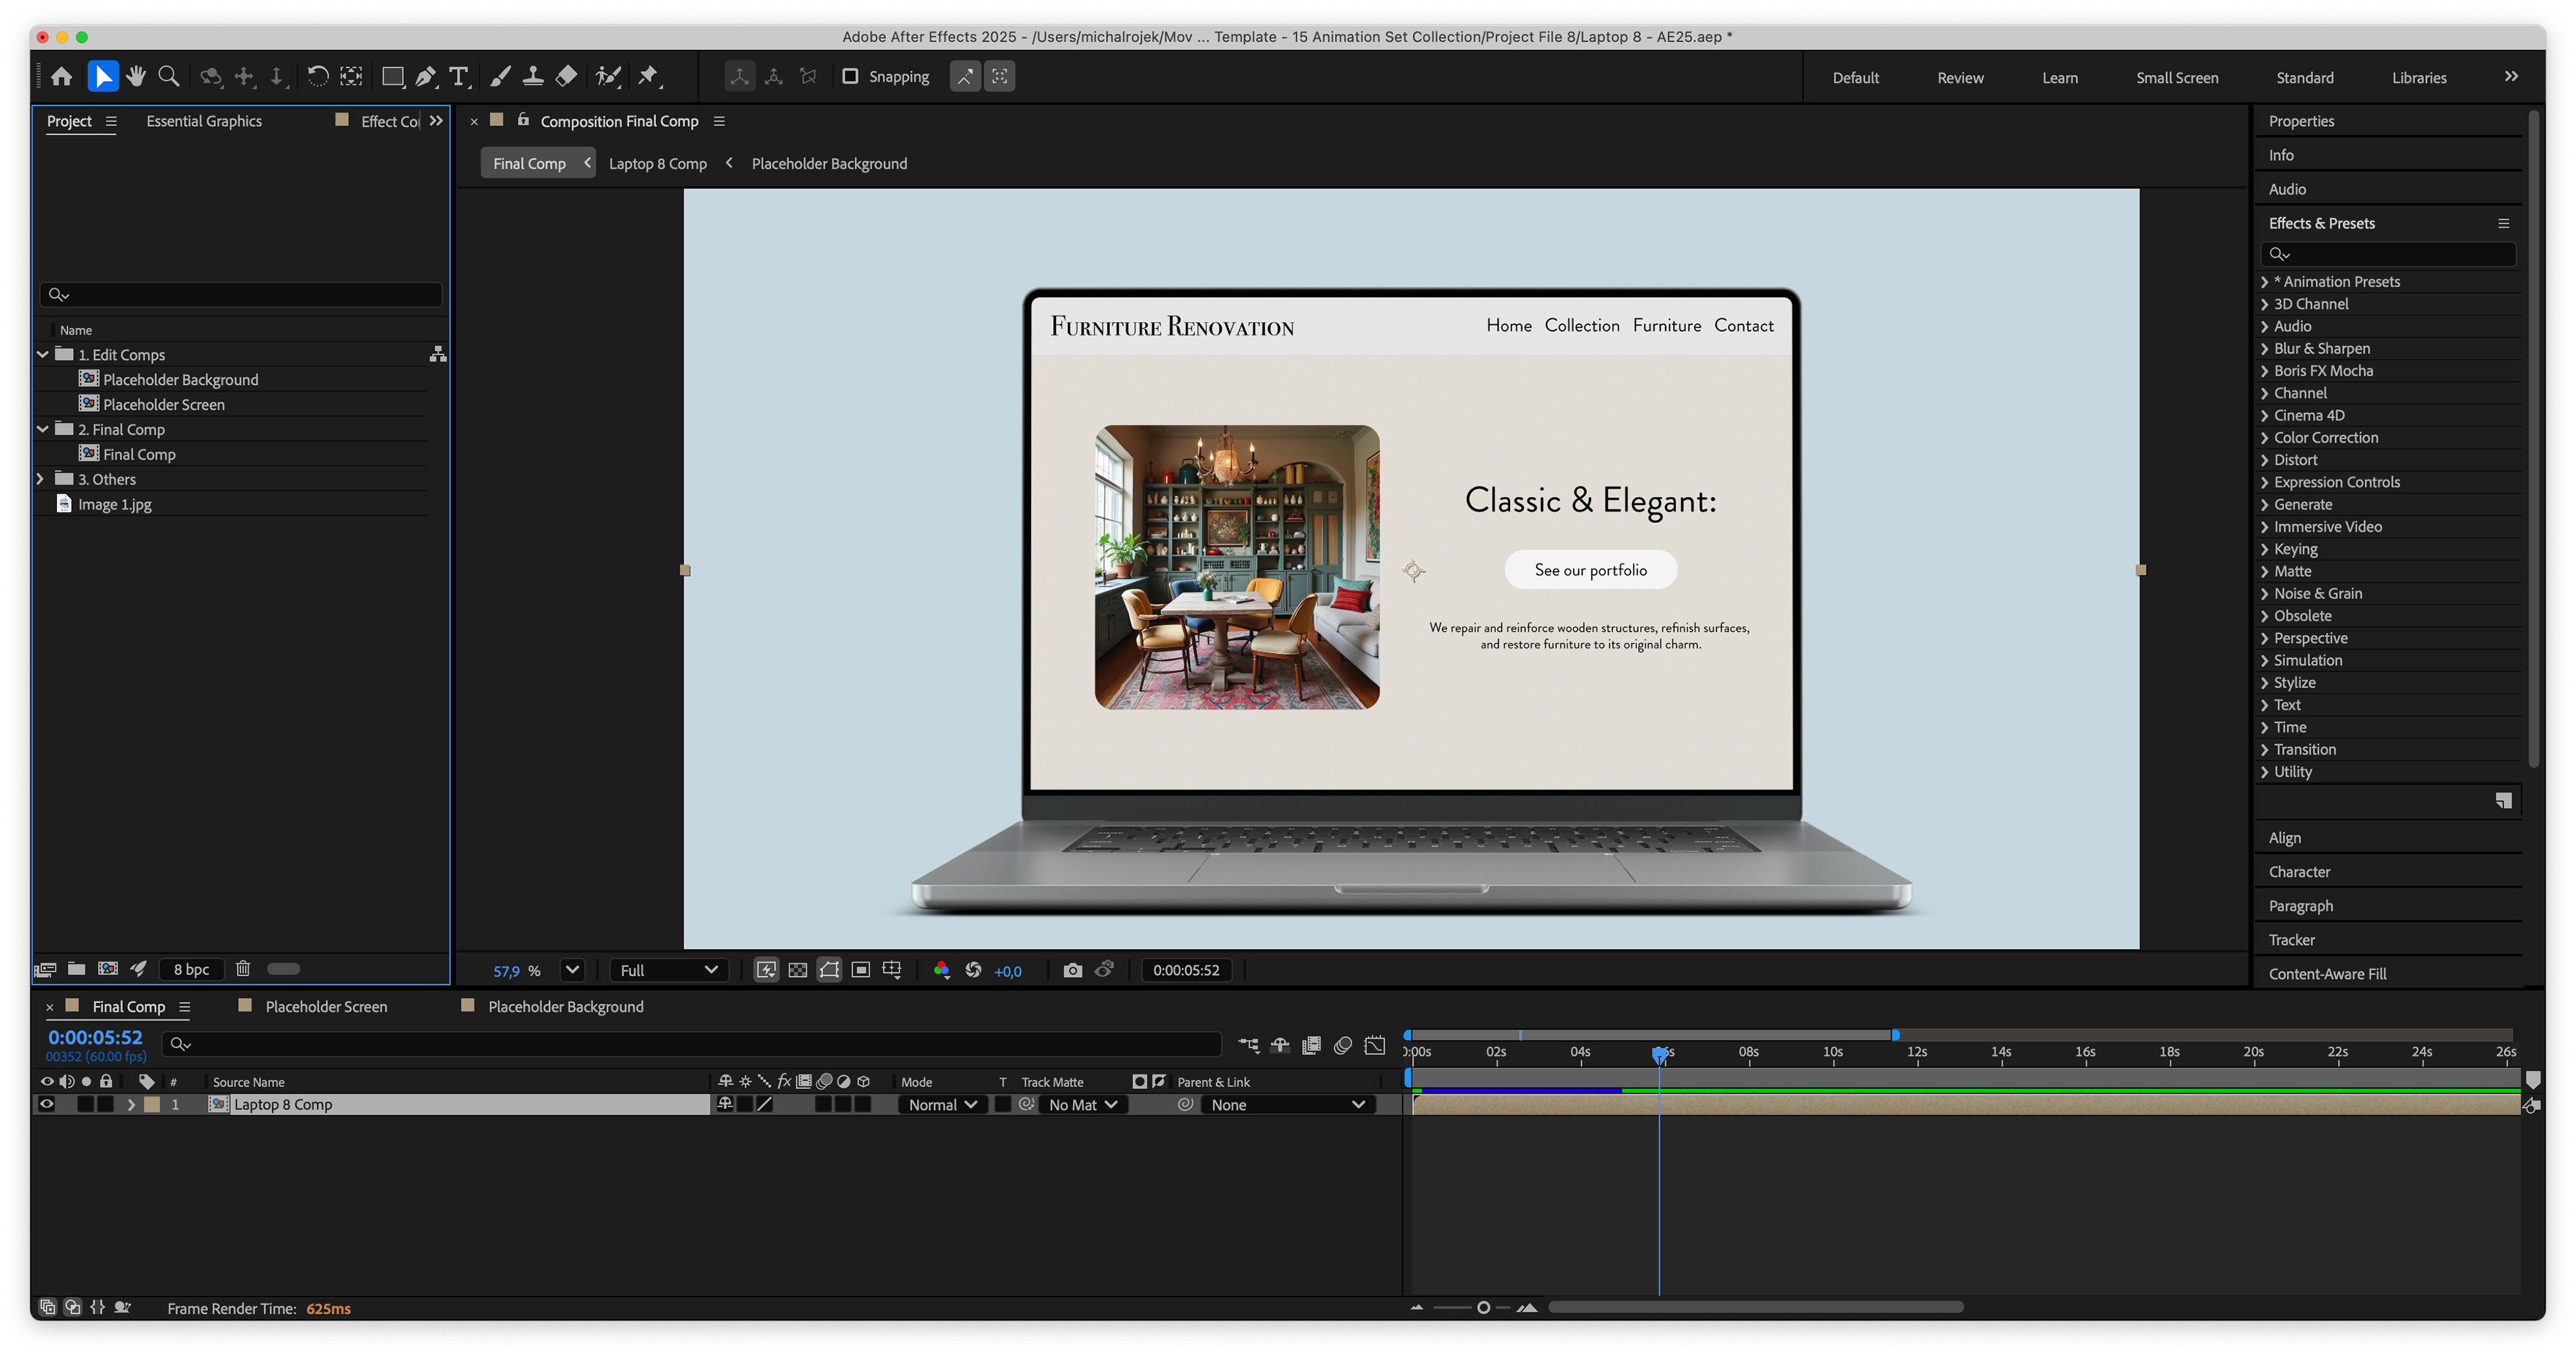Hide the Laptop 8 Comp layer
The height and width of the screenshot is (1356, 2576).
[x=47, y=1104]
